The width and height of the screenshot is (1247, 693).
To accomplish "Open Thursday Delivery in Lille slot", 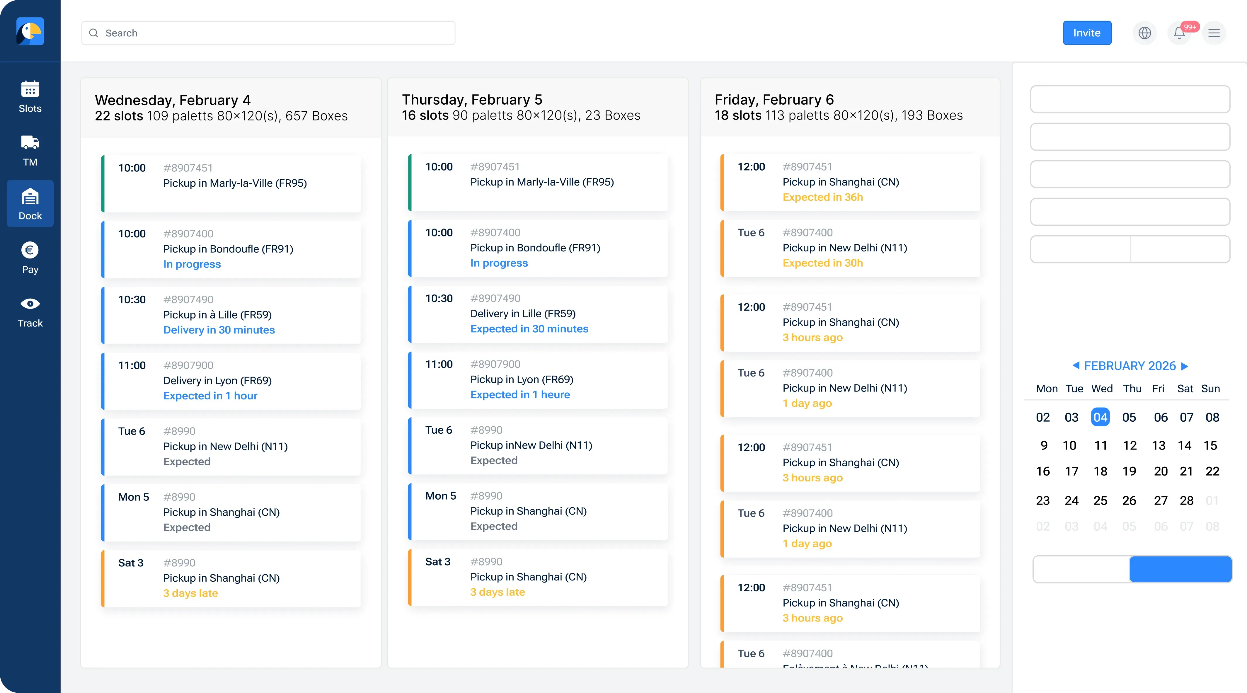I will (538, 314).
